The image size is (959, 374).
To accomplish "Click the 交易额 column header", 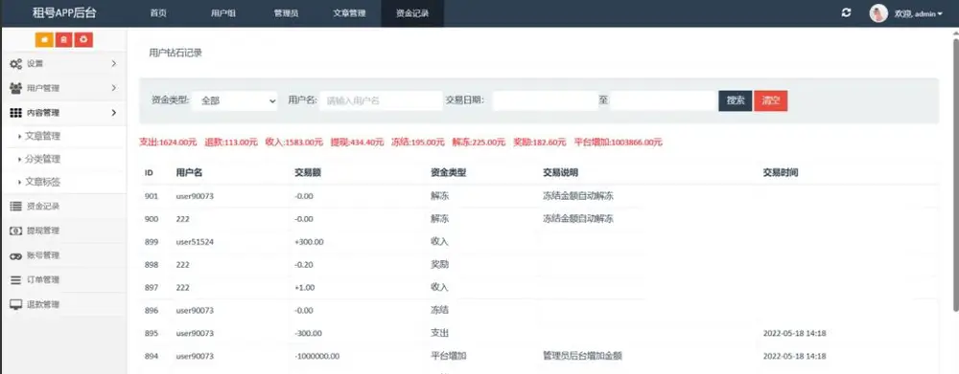I will (308, 173).
